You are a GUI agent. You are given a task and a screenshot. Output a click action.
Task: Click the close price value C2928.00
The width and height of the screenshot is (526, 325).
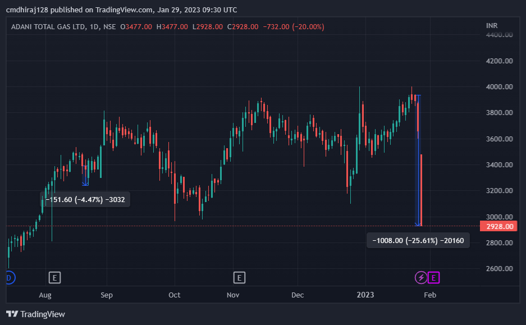coord(243,27)
